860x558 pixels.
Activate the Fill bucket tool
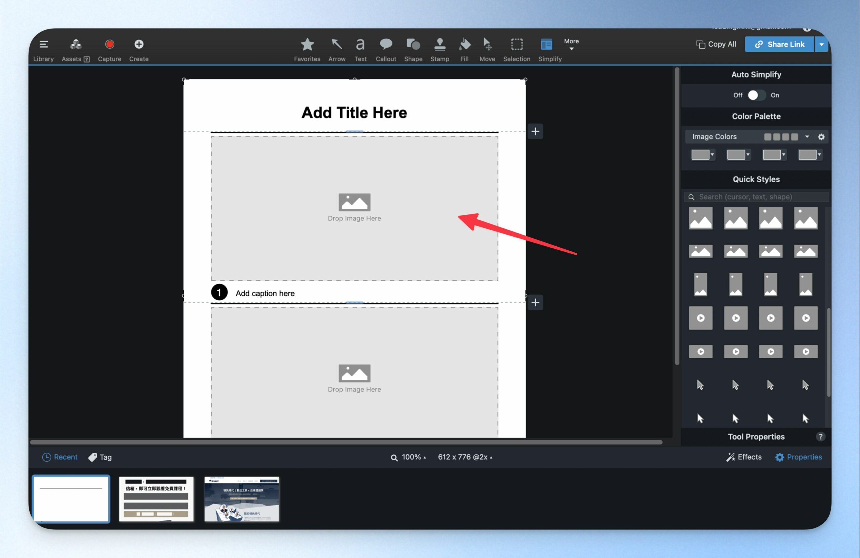tap(464, 50)
